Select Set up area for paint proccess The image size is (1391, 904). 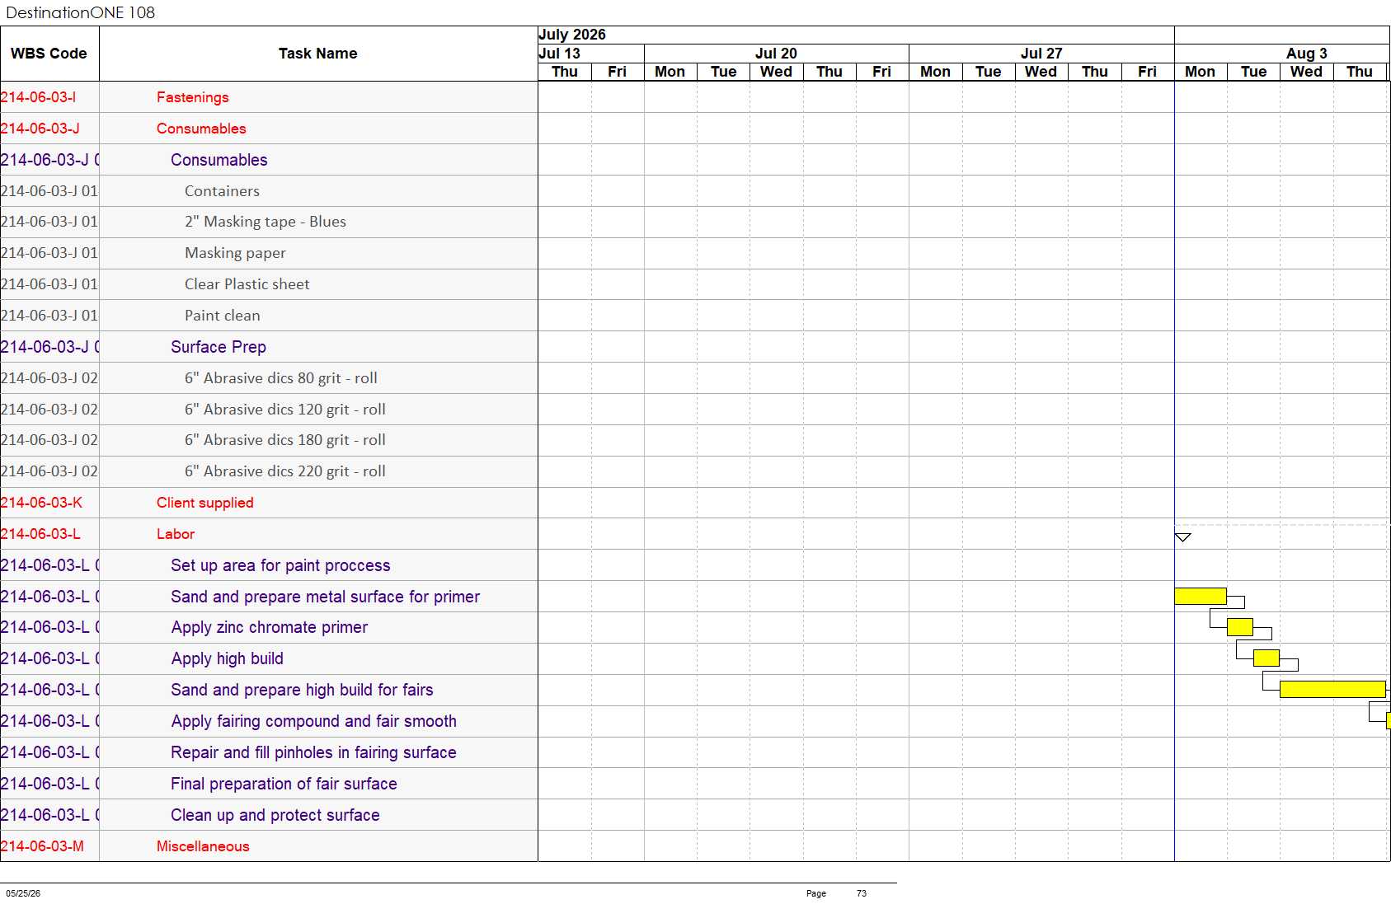280,565
